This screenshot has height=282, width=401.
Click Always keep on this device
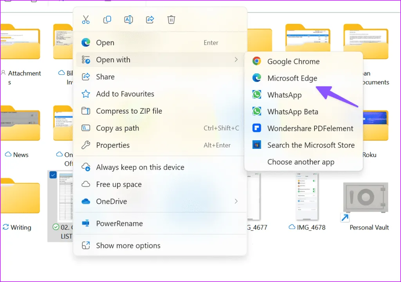tap(140, 167)
